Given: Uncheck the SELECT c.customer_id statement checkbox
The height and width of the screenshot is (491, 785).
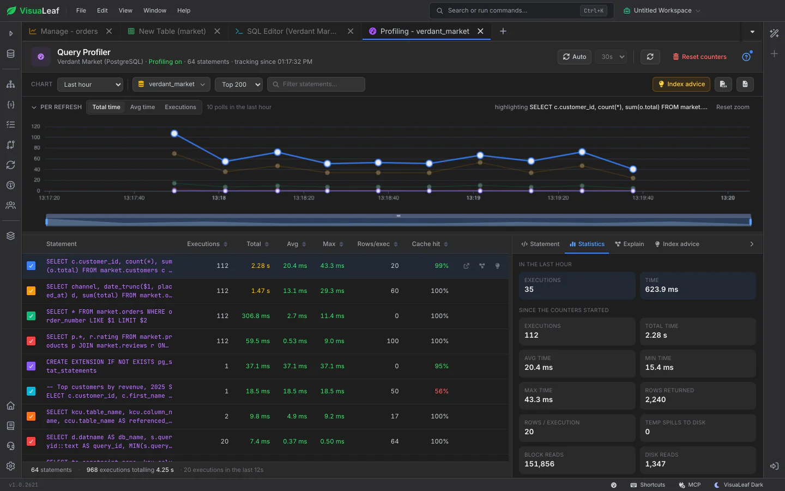Looking at the screenshot, I should tap(31, 266).
